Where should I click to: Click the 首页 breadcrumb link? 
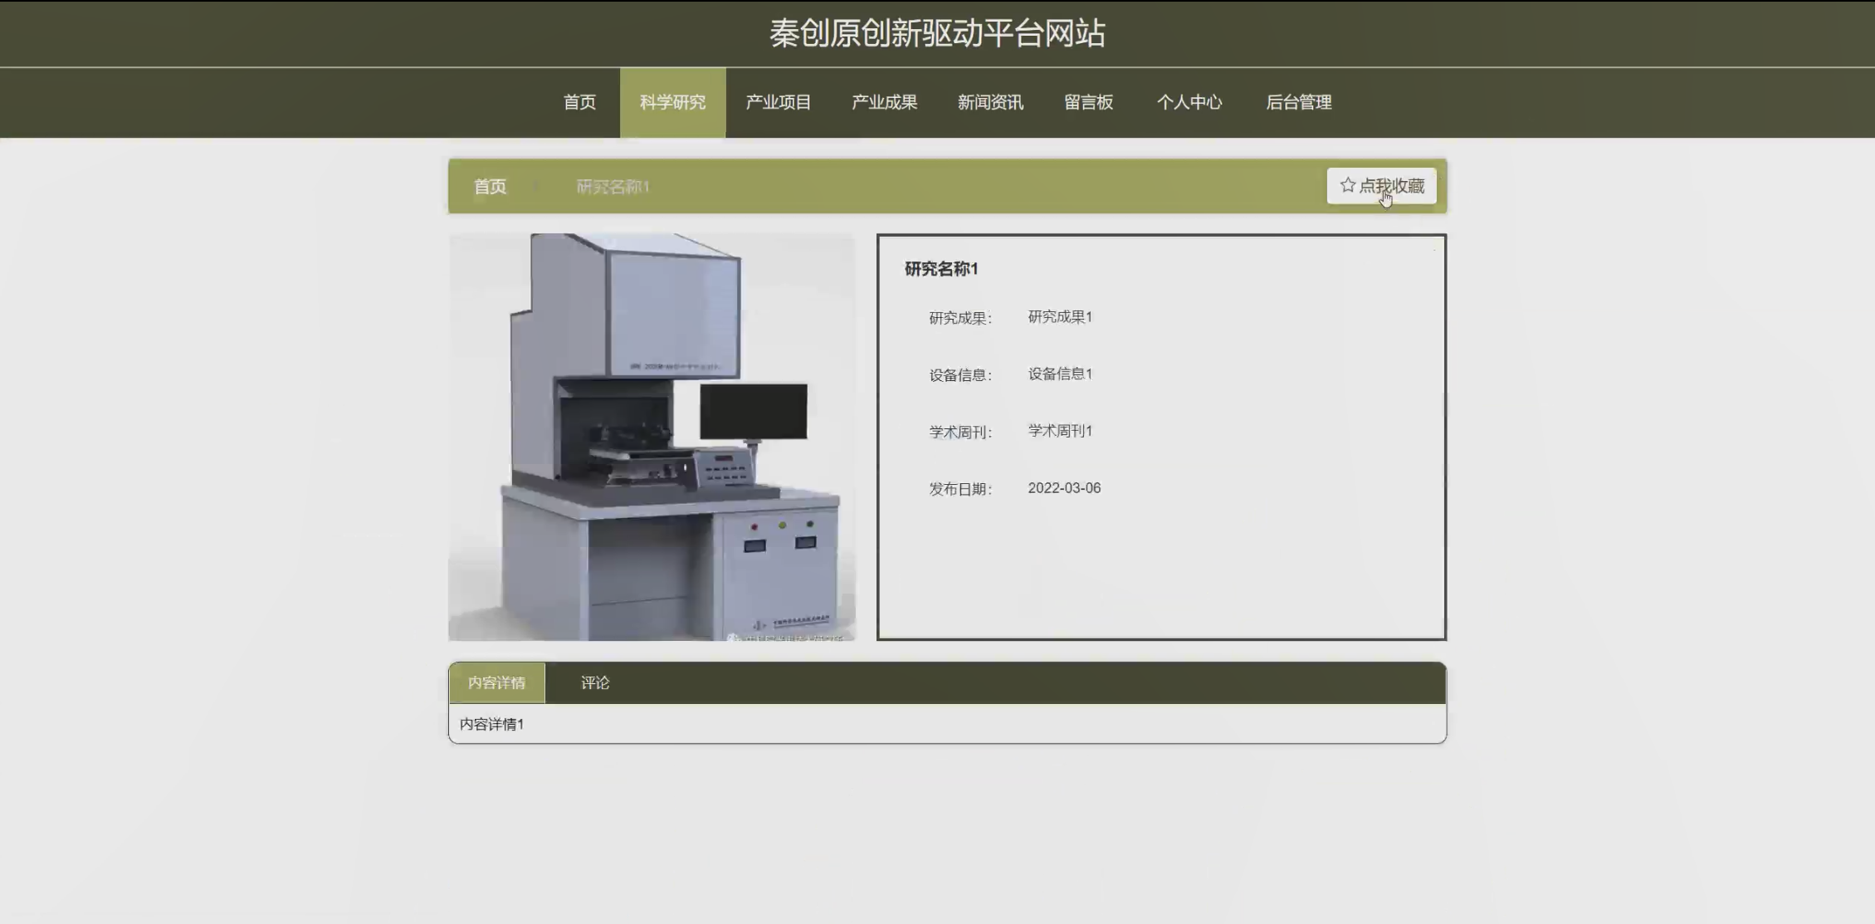[x=490, y=187]
